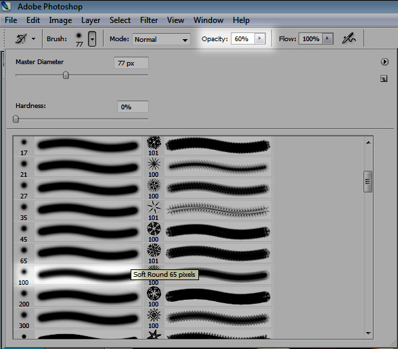Select the soft round 21 brush

click(x=77, y=167)
